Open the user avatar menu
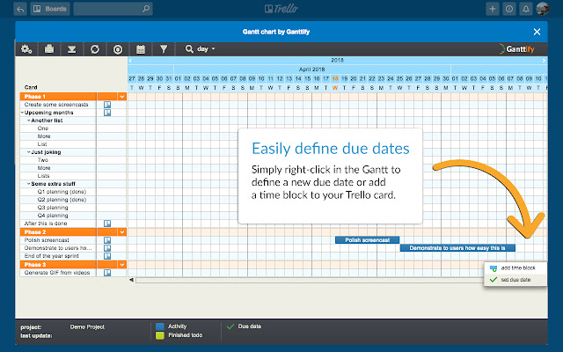 tap(543, 9)
